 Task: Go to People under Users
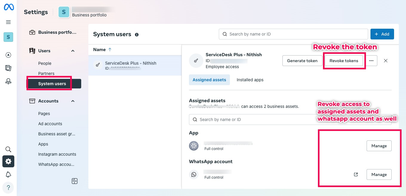(x=45, y=63)
